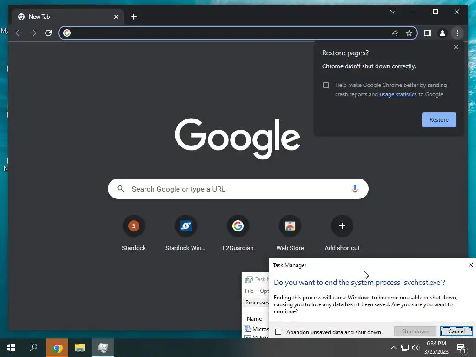Close the Task Manager confirmation dialog
The height and width of the screenshot is (357, 476).
click(x=470, y=265)
